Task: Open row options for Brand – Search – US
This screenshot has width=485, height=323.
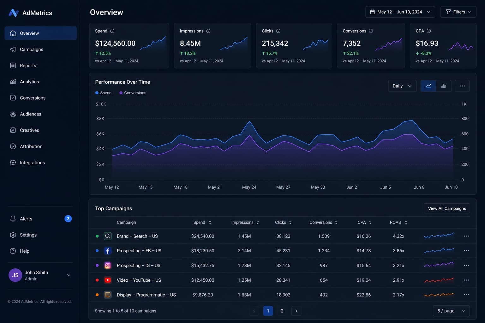Action: pos(467,236)
